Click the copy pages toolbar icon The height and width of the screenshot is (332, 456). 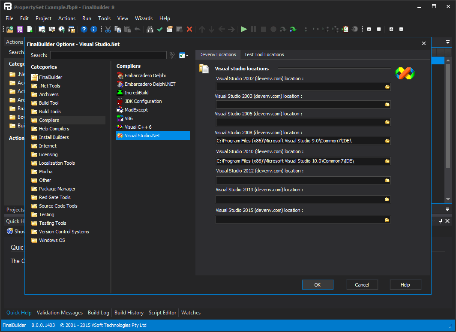[x=118, y=29]
